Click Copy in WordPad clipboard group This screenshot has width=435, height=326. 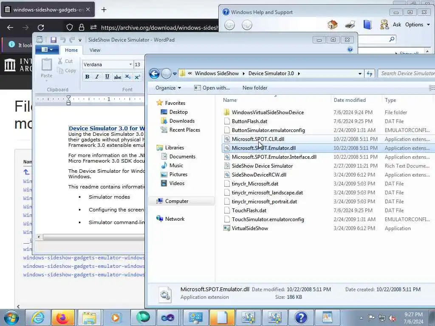click(x=67, y=71)
